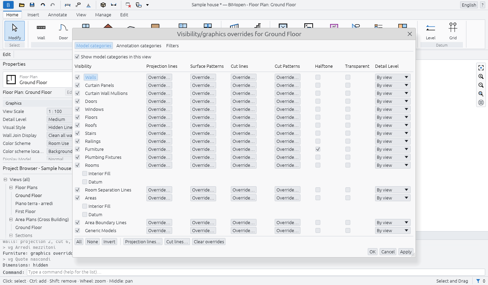Click the Clear overrides button
Image resolution: width=488 pixels, height=285 pixels.
tap(209, 242)
